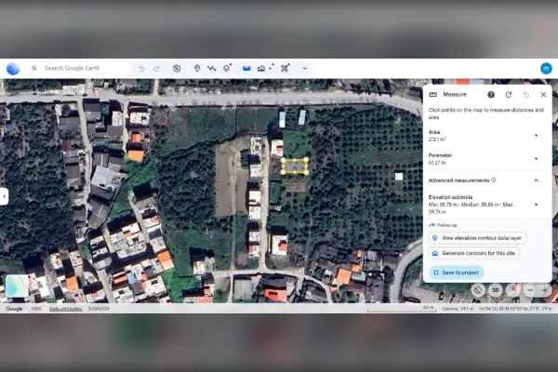The height and width of the screenshot is (372, 558).
Task: Click bottom-right vertex of yellow polygon
Action: 306,173
